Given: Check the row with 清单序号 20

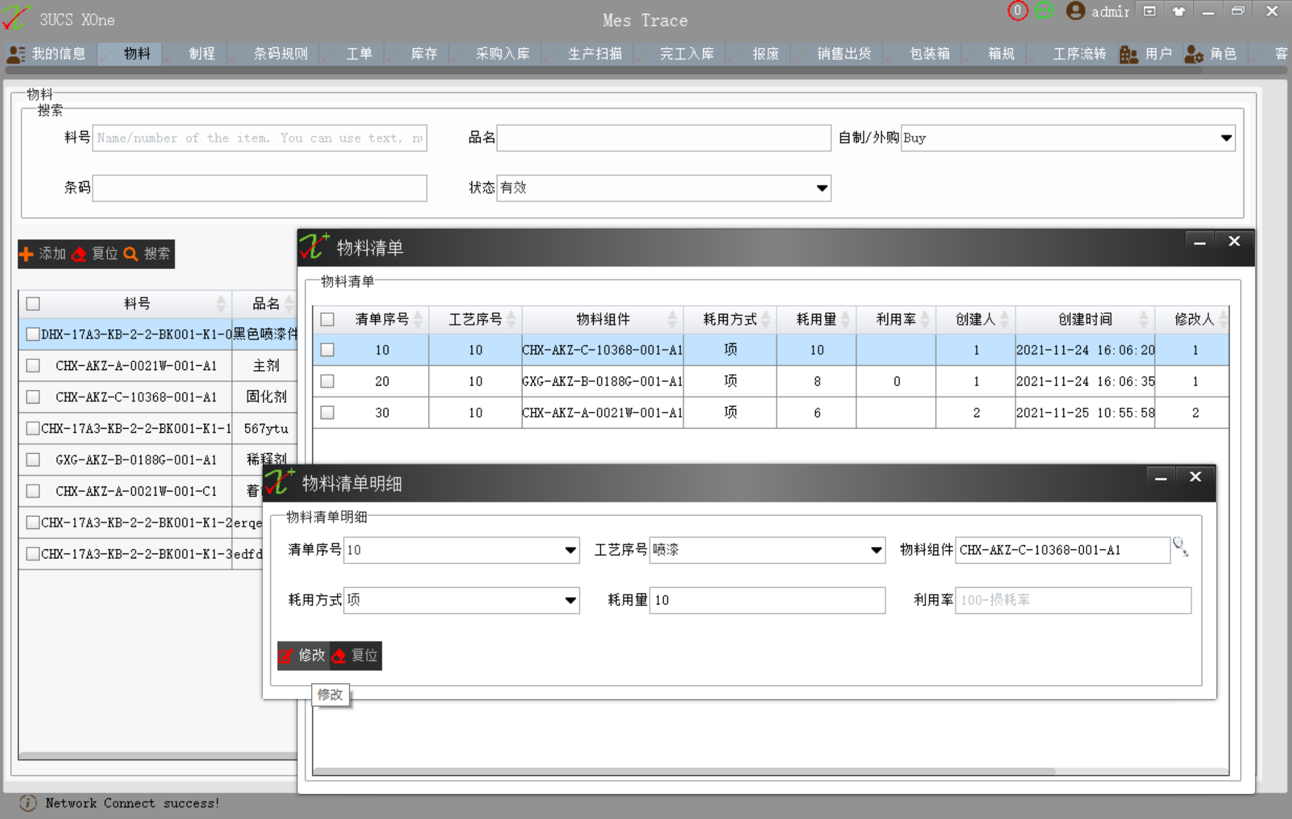Looking at the screenshot, I should 327,381.
